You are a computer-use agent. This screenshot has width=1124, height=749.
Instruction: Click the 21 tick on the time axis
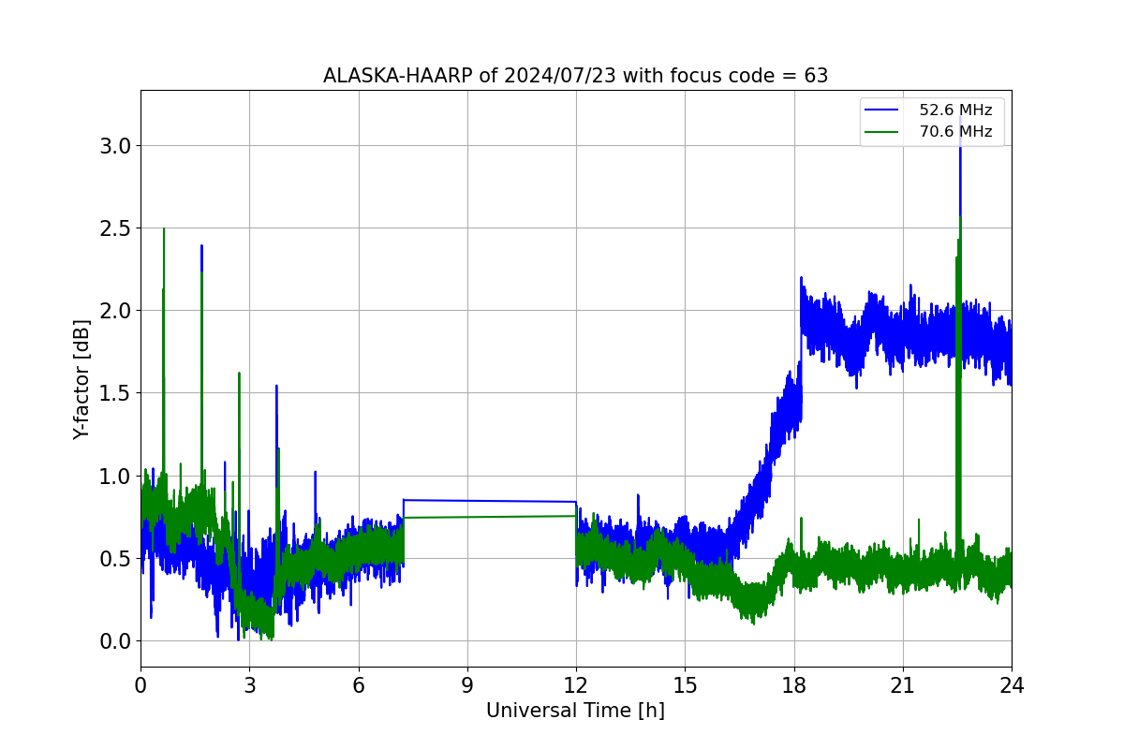[903, 685]
